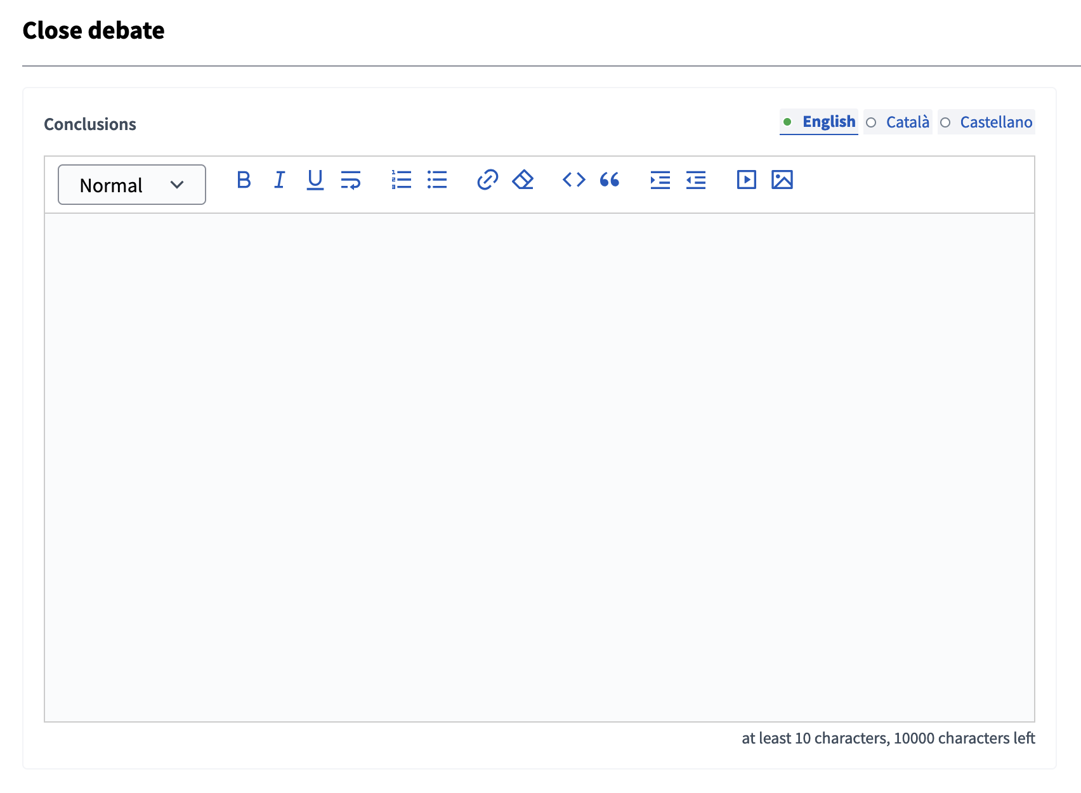Viewport: 1081px width, 793px height.
Task: Clear text formatting with eraser icon
Action: pos(523,180)
